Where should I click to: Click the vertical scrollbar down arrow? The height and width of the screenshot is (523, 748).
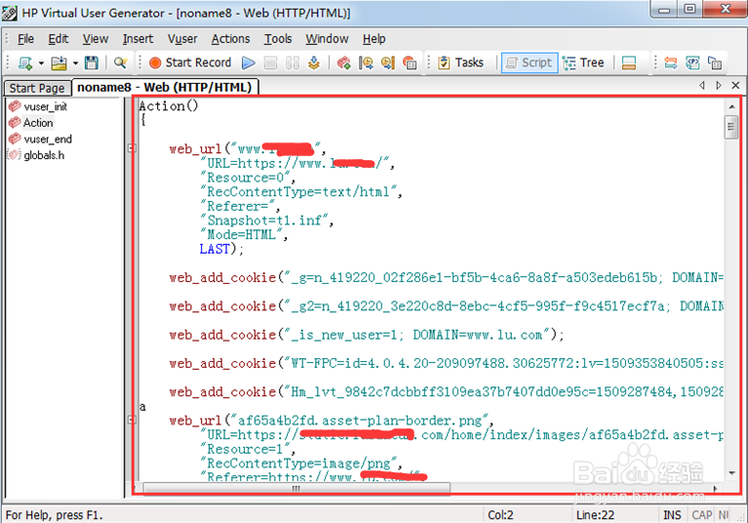point(731,472)
